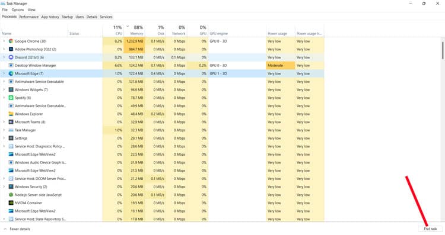Expand the Google Chrome process group
445x235 pixels.
(4, 41)
